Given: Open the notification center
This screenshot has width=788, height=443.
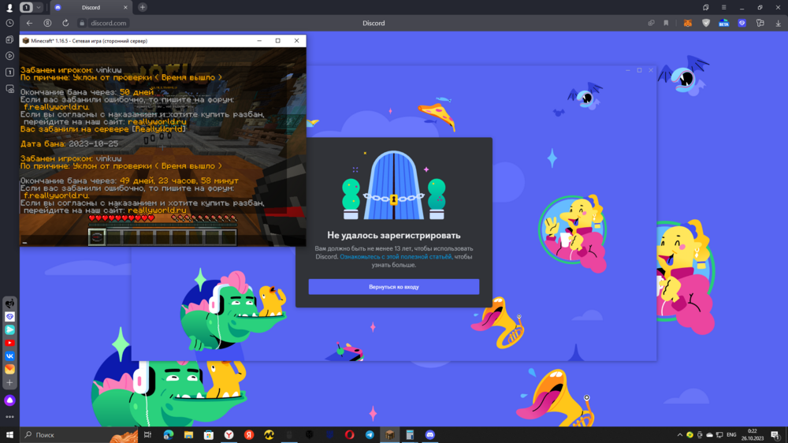Looking at the screenshot, I should [x=776, y=435].
